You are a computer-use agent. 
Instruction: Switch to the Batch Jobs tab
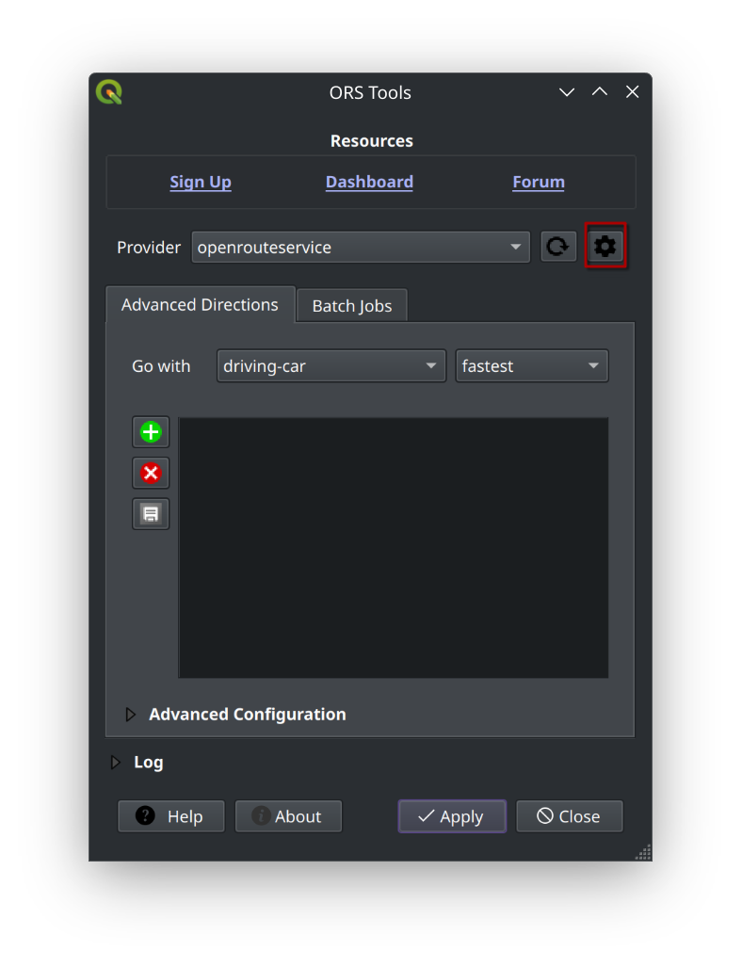coord(351,306)
